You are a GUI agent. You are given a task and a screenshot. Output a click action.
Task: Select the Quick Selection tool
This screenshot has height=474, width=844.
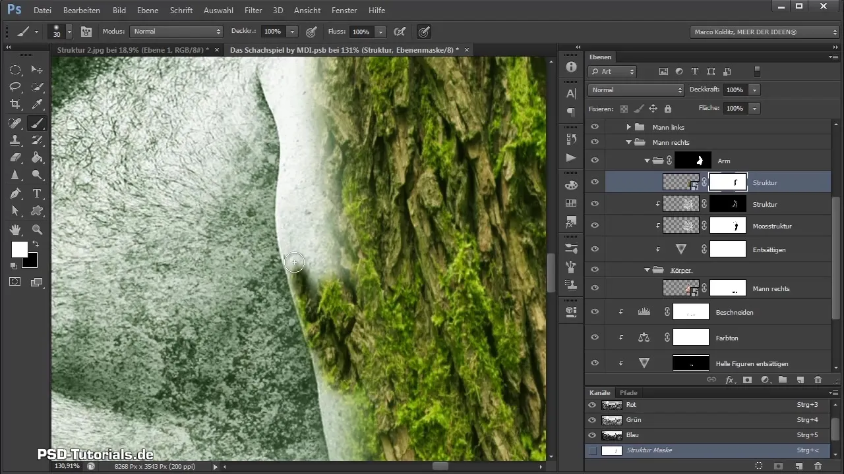click(37, 87)
